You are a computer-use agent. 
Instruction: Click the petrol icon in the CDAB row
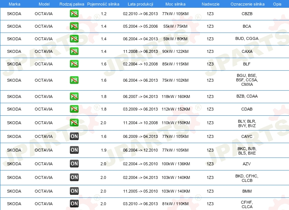pyautogui.click(x=74, y=109)
